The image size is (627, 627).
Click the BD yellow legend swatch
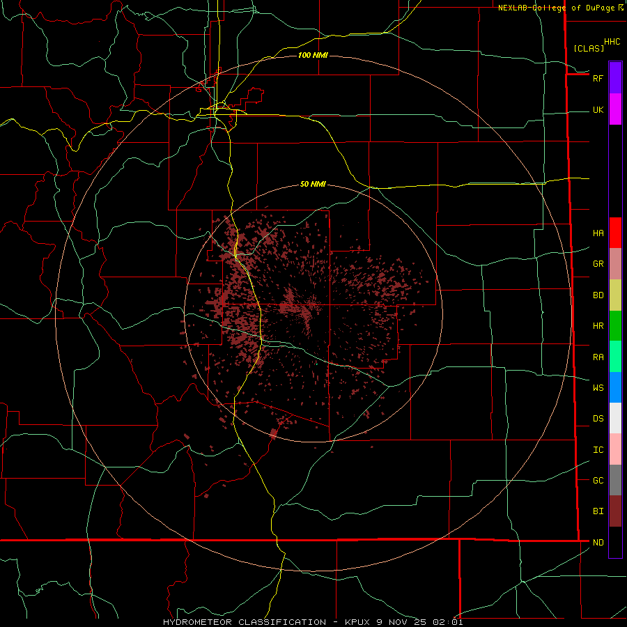point(615,295)
